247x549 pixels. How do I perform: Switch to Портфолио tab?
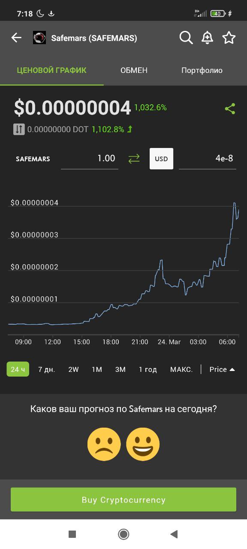(x=202, y=70)
